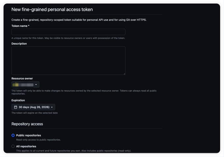Click inside the Description text area
Viewport: 224px width, 157px height.
(68, 60)
